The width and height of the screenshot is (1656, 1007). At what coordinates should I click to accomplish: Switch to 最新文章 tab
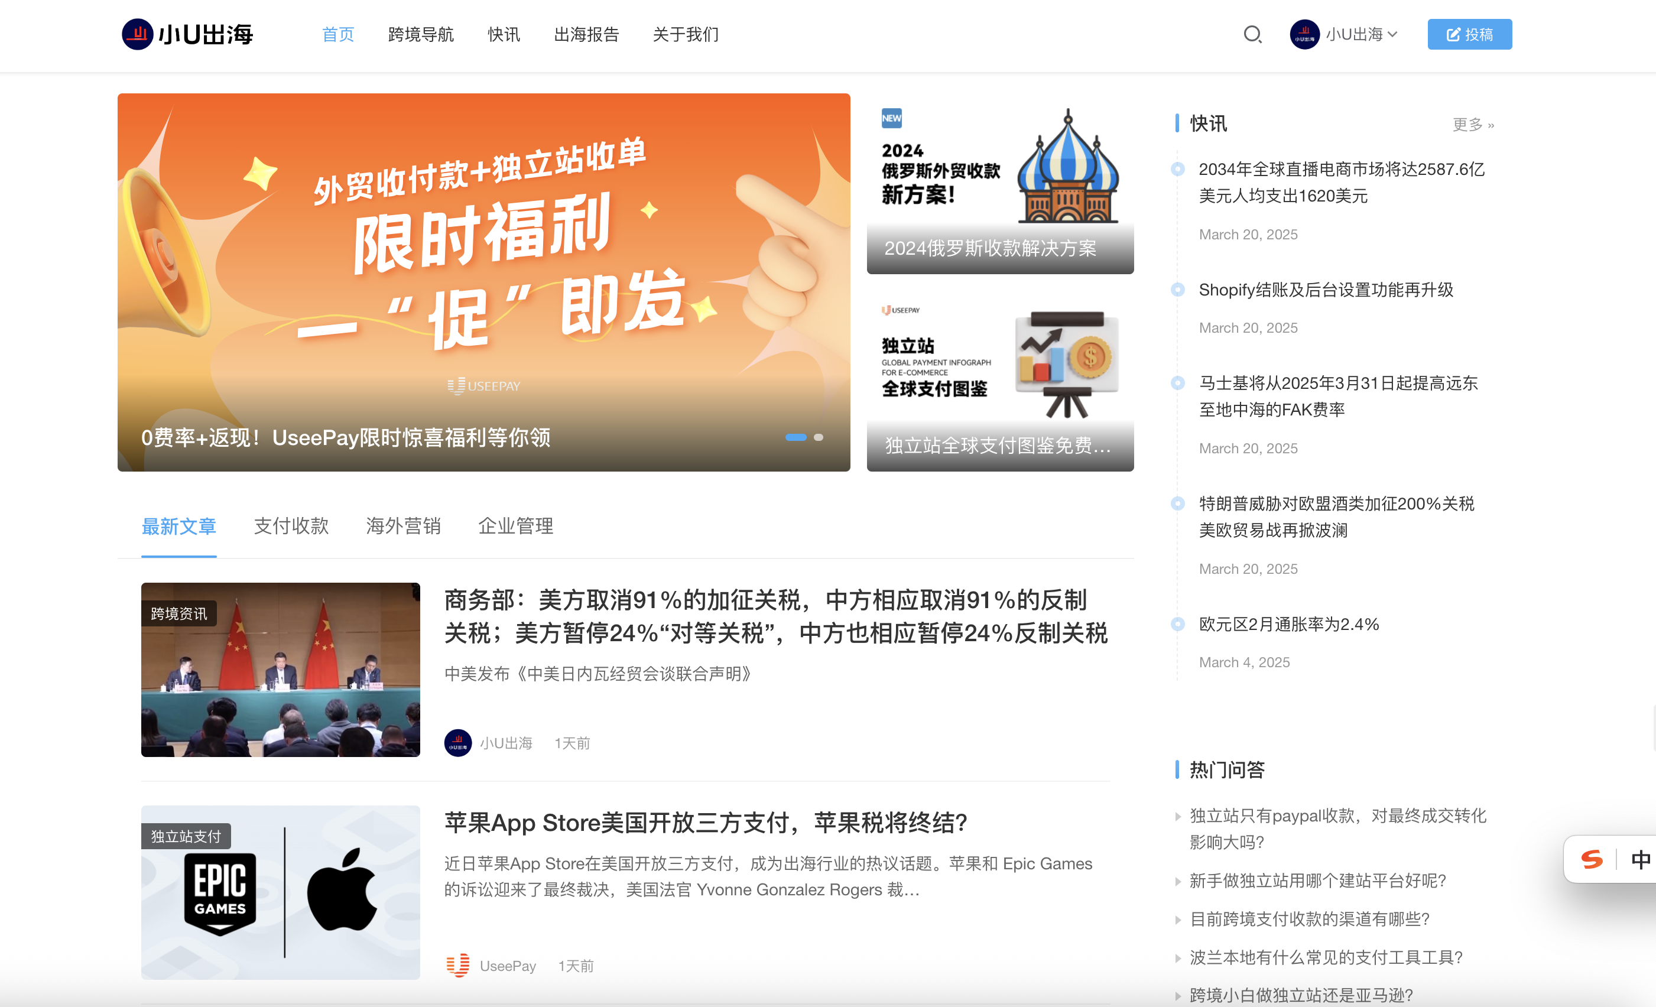click(x=178, y=527)
